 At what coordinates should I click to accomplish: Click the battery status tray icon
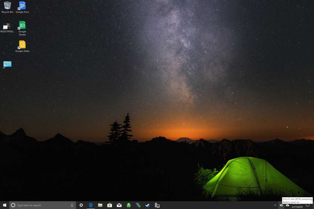point(281,205)
